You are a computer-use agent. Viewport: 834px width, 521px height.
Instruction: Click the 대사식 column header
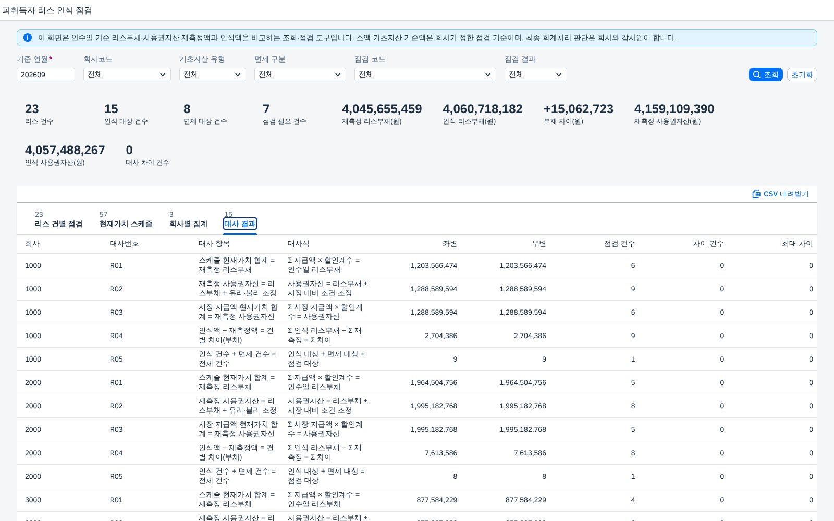coord(299,244)
